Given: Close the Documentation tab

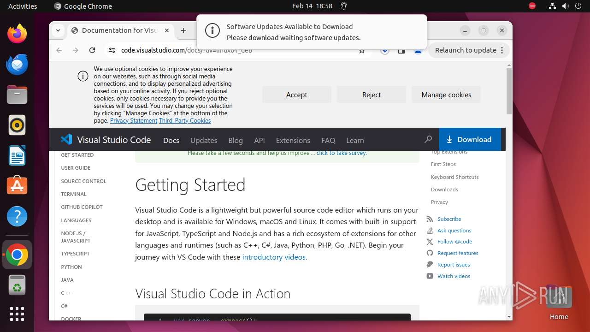Looking at the screenshot, I should [167, 30].
